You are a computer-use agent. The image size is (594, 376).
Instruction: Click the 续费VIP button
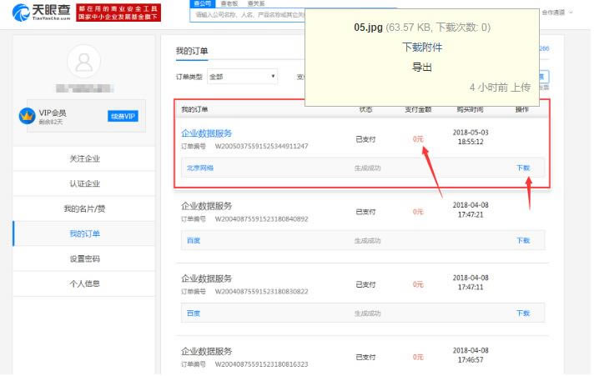coord(123,116)
